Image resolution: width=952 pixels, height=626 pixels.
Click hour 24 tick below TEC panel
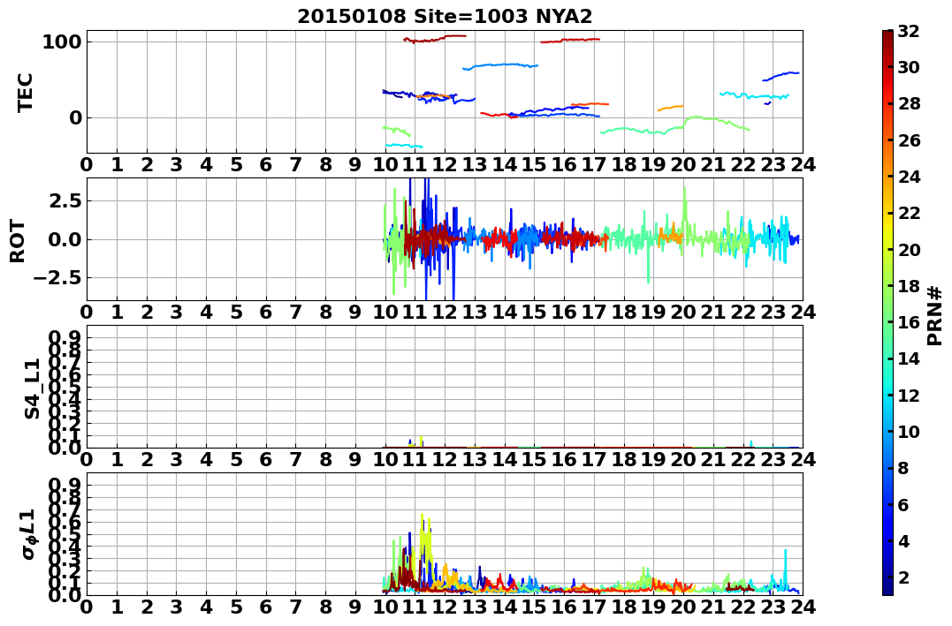803,164
